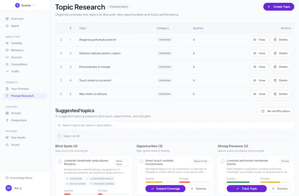Click eye icon for Wax melts și utilizare
The height and width of the screenshot is (196, 299).
[x=255, y=94]
